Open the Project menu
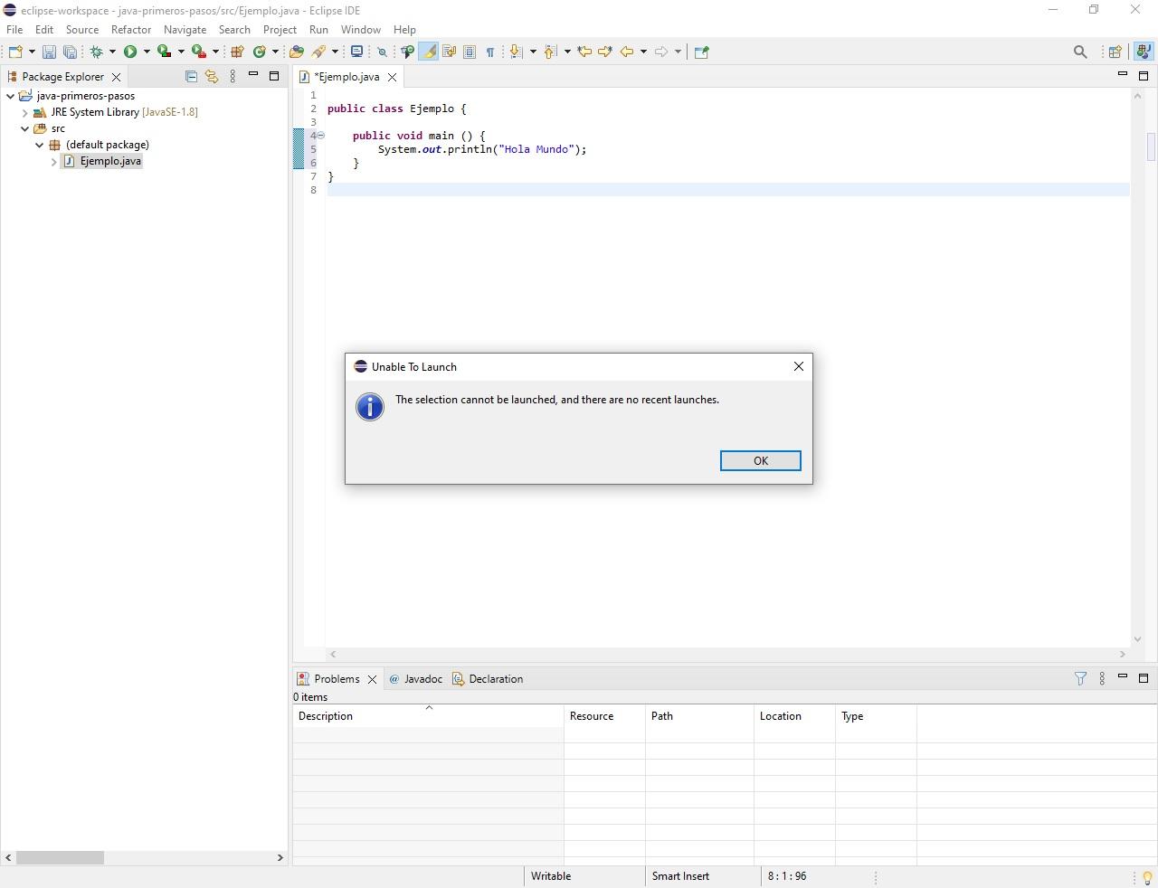Viewport: 1158px width, 888px height. coord(280,30)
